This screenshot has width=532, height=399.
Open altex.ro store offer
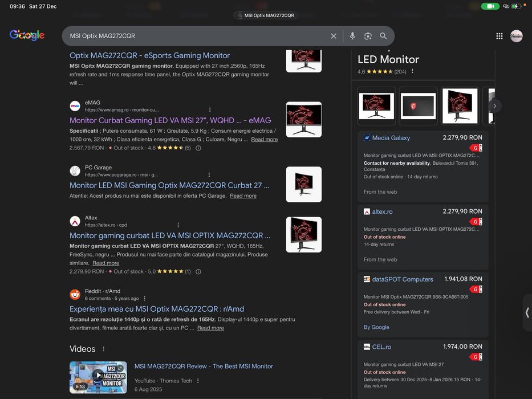[x=423, y=237]
